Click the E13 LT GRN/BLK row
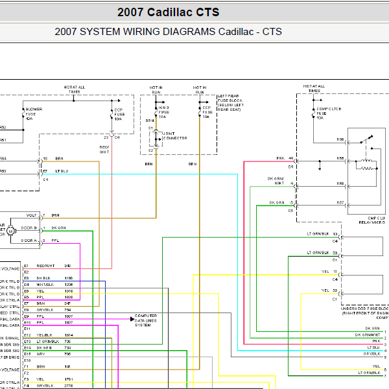389x389 pixels. click(47, 342)
